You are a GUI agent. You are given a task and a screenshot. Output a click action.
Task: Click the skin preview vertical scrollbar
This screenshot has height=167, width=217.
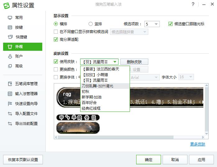click(206, 109)
